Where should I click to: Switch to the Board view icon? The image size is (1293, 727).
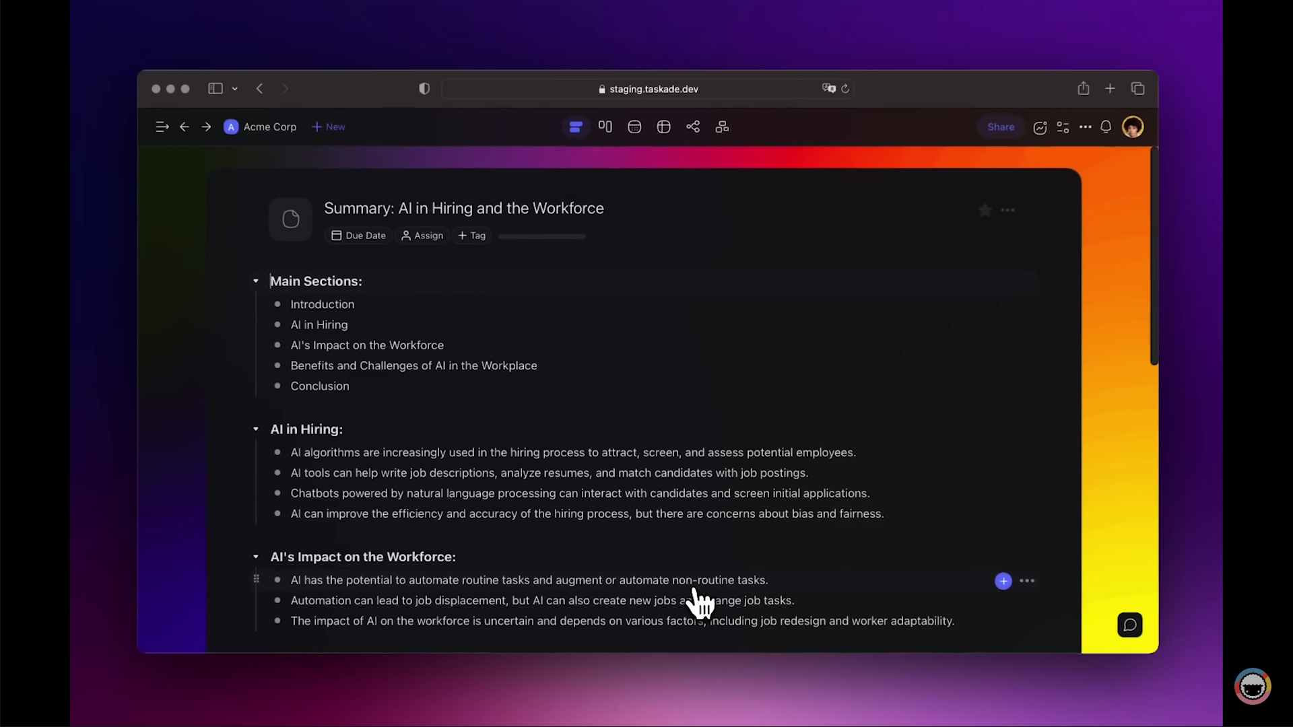pyautogui.click(x=605, y=127)
